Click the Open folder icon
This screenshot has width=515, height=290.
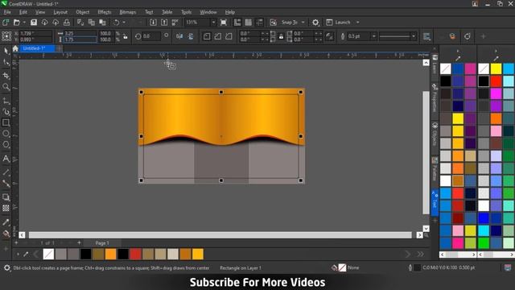pos(17,23)
